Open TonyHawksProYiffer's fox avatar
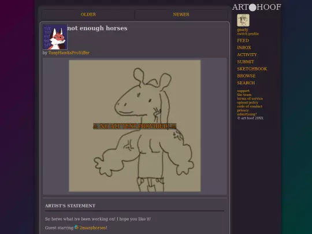The image size is (312, 234). click(55, 37)
